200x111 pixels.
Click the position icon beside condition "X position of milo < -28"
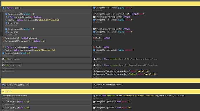[3, 102]
